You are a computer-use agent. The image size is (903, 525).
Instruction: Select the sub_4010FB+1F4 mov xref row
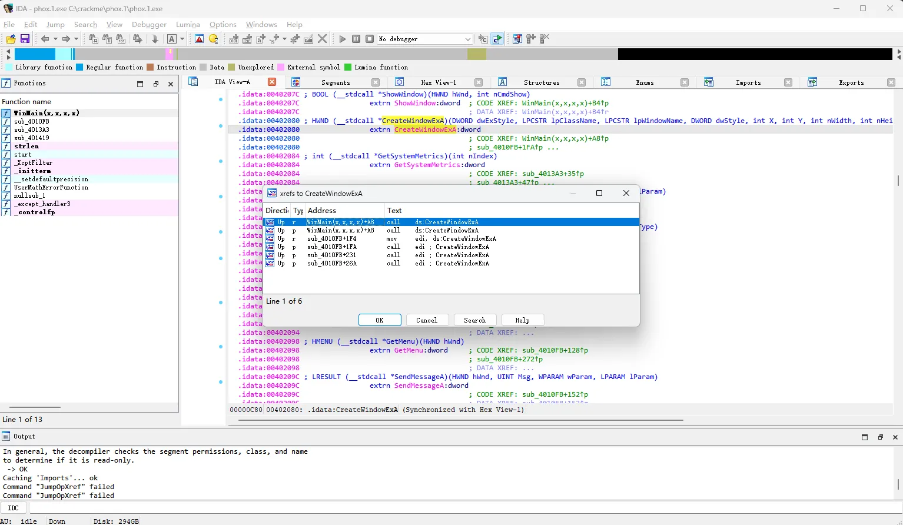click(x=451, y=238)
